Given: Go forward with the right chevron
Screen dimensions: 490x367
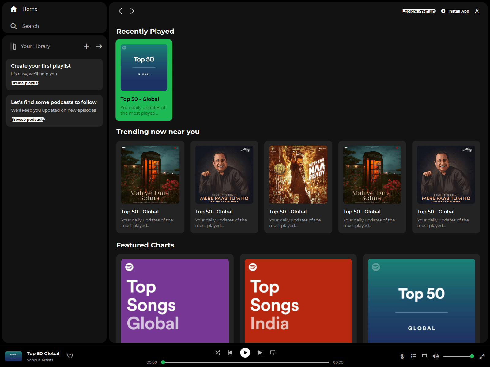Looking at the screenshot, I should point(132,11).
